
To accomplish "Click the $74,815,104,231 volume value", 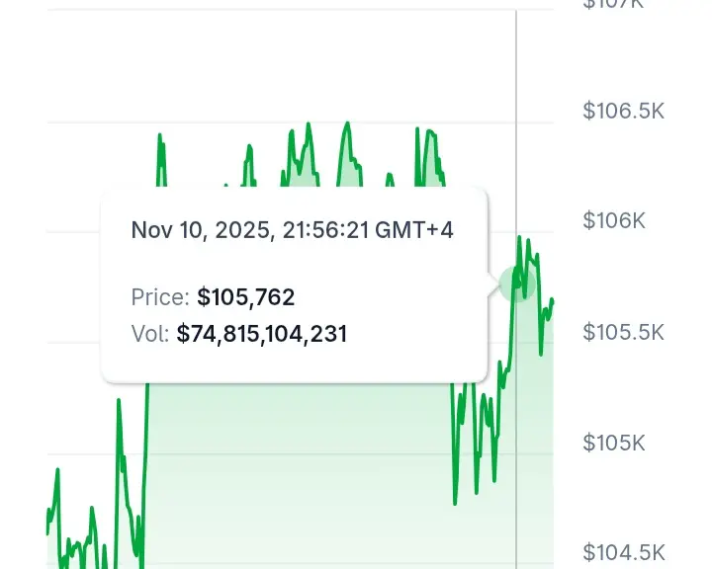I will coord(261,334).
